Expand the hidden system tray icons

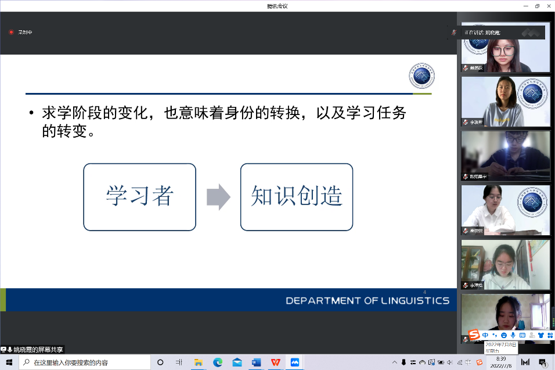pyautogui.click(x=395, y=362)
